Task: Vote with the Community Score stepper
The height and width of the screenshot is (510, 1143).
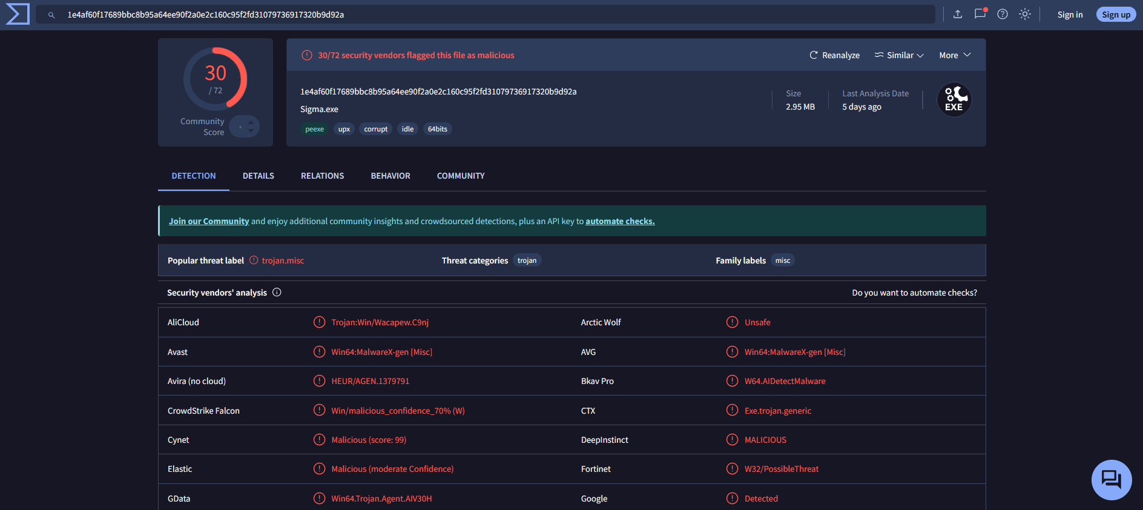Action: tap(245, 127)
